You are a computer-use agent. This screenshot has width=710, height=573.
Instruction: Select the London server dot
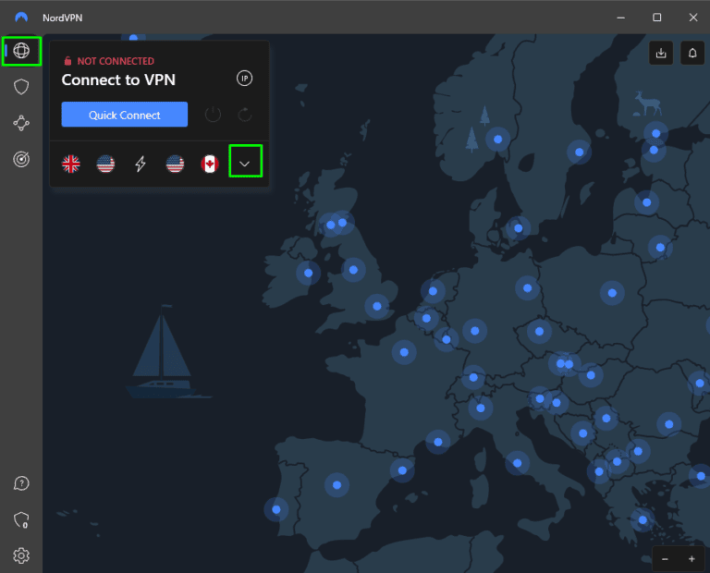(x=377, y=307)
